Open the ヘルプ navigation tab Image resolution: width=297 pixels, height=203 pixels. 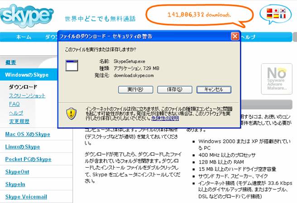[x=248, y=37]
